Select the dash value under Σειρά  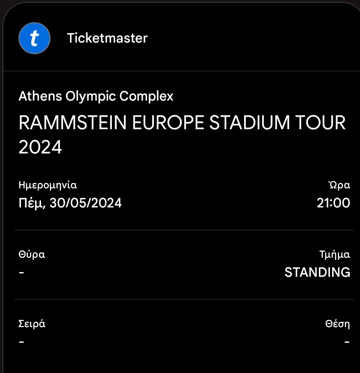coord(21,342)
